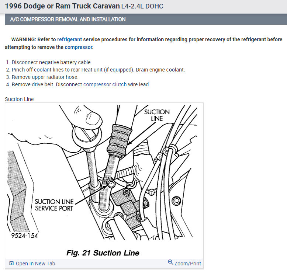The image size is (287, 272).
Task: Click the SUCTION LINE label at the diagram's top right
Action: 157,115
